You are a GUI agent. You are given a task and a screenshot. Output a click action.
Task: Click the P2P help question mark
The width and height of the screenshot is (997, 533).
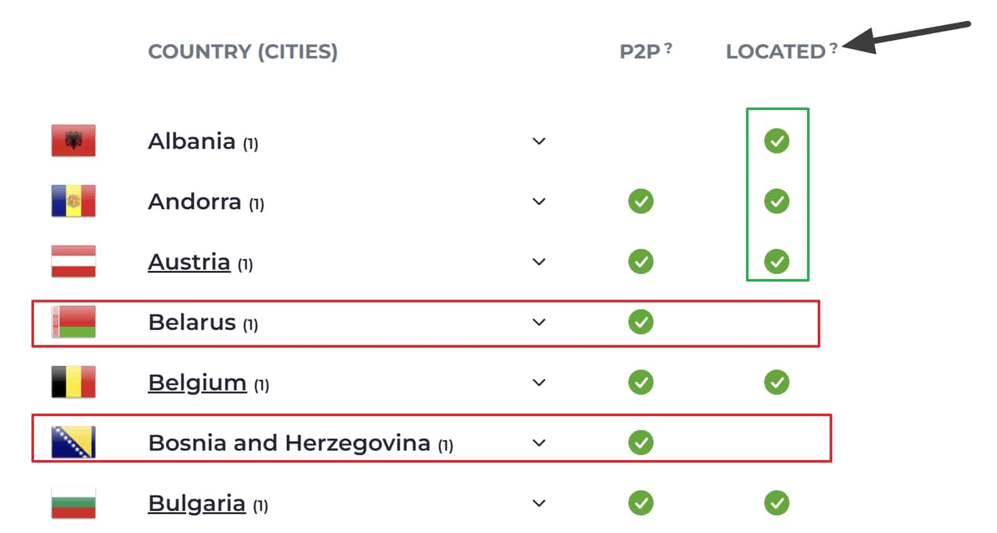click(668, 48)
